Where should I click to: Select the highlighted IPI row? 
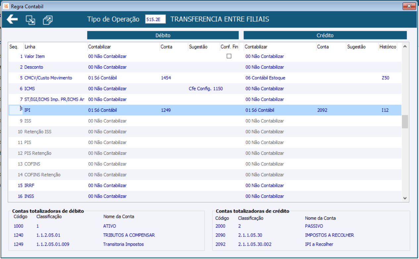pos(205,110)
